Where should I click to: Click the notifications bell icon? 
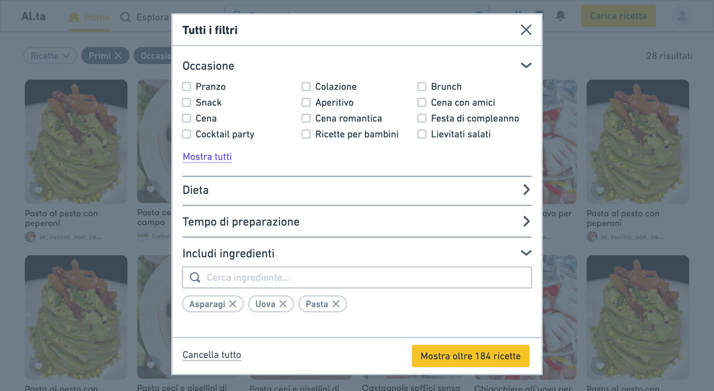click(x=560, y=16)
